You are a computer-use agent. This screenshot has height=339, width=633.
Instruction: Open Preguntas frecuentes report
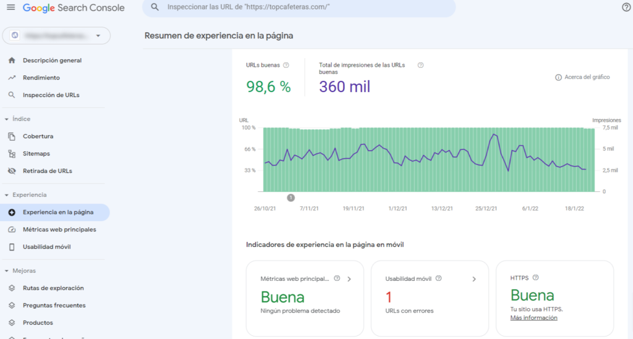click(x=54, y=306)
